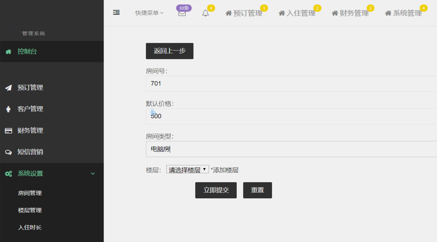The image size is (437, 242).
Task: Click the 房间号 label
Action: (x=157, y=71)
